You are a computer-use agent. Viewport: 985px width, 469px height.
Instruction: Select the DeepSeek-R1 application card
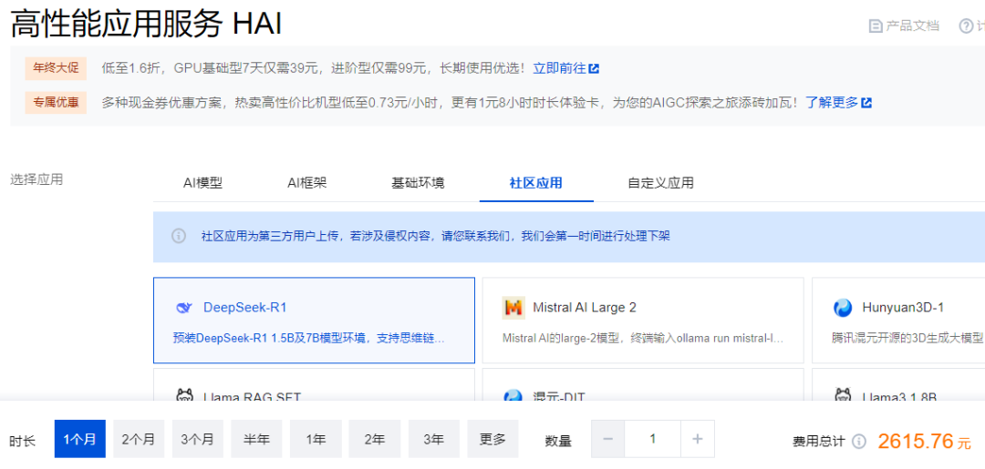314,321
